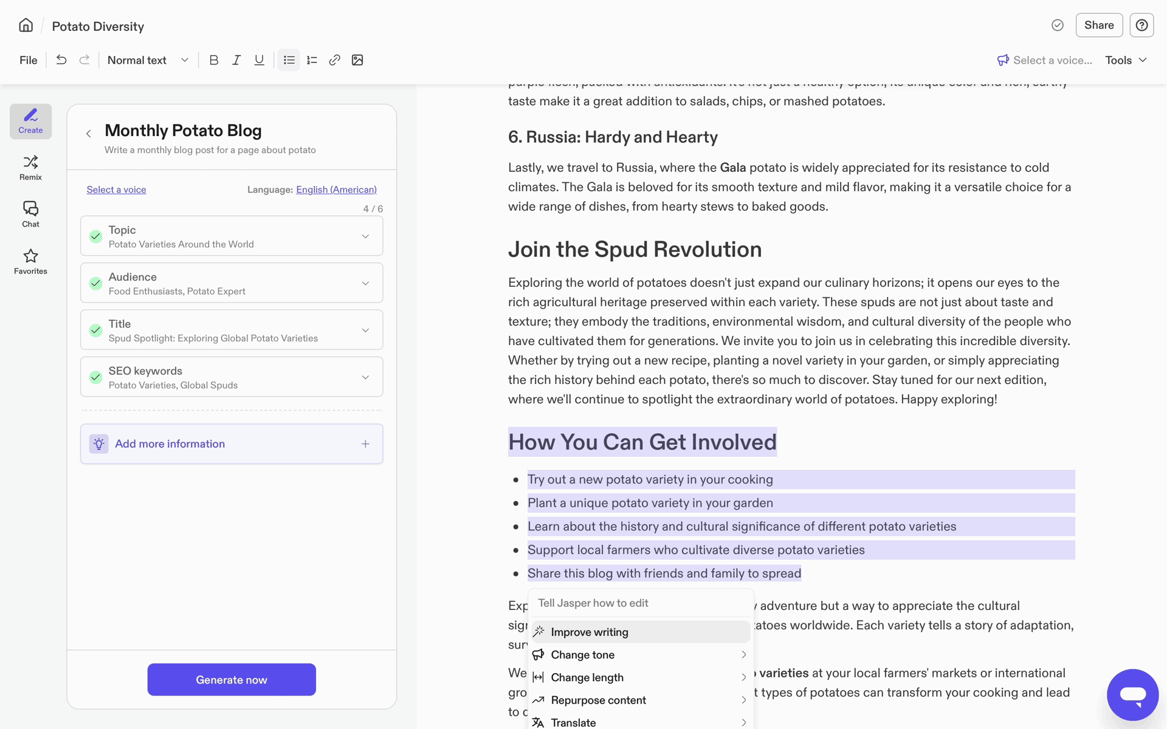Click the Title green checkmark
This screenshot has height=729, width=1167.
point(95,330)
